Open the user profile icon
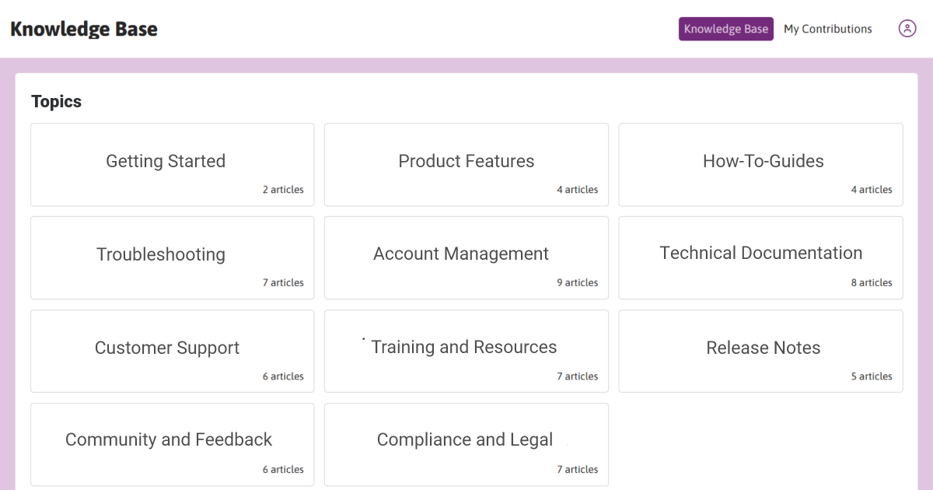Image resolution: width=933 pixels, height=490 pixels. click(x=907, y=28)
